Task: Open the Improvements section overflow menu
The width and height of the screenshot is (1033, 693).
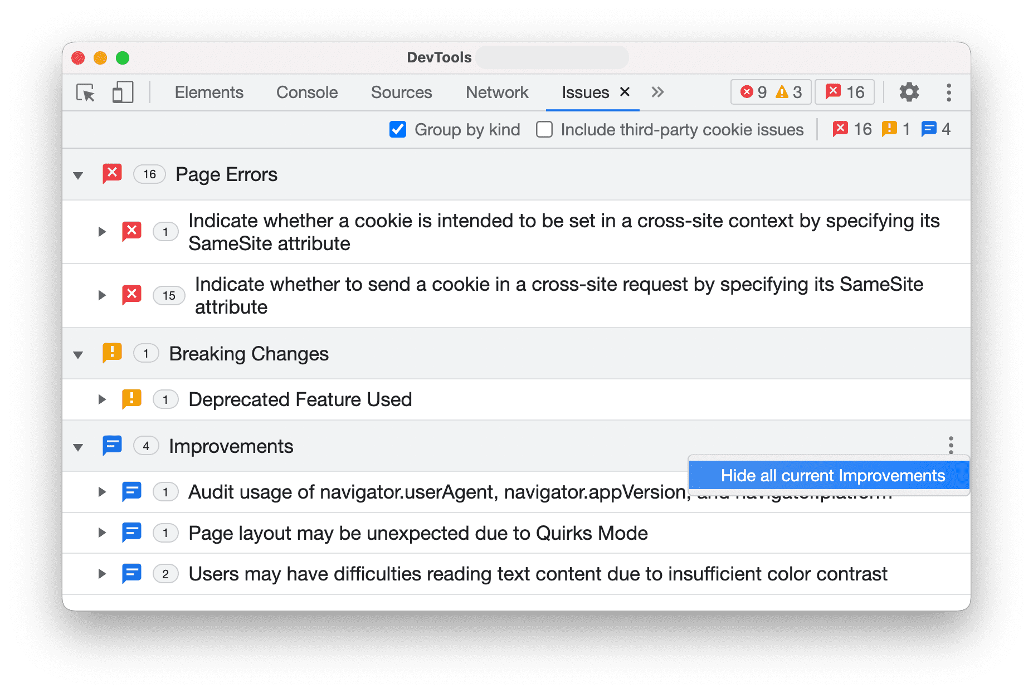Action: [x=950, y=445]
